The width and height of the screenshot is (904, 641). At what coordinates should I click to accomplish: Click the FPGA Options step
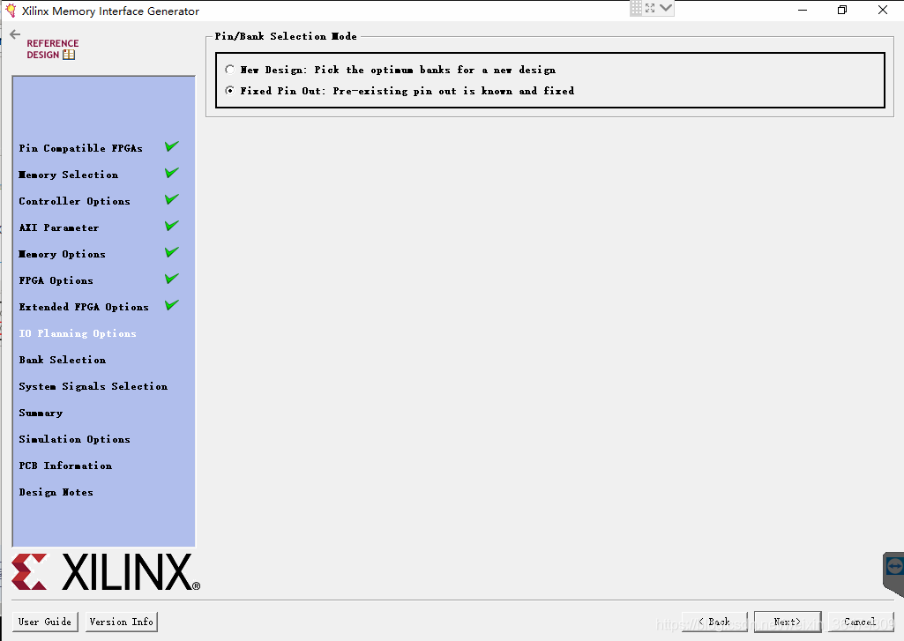pyautogui.click(x=56, y=280)
